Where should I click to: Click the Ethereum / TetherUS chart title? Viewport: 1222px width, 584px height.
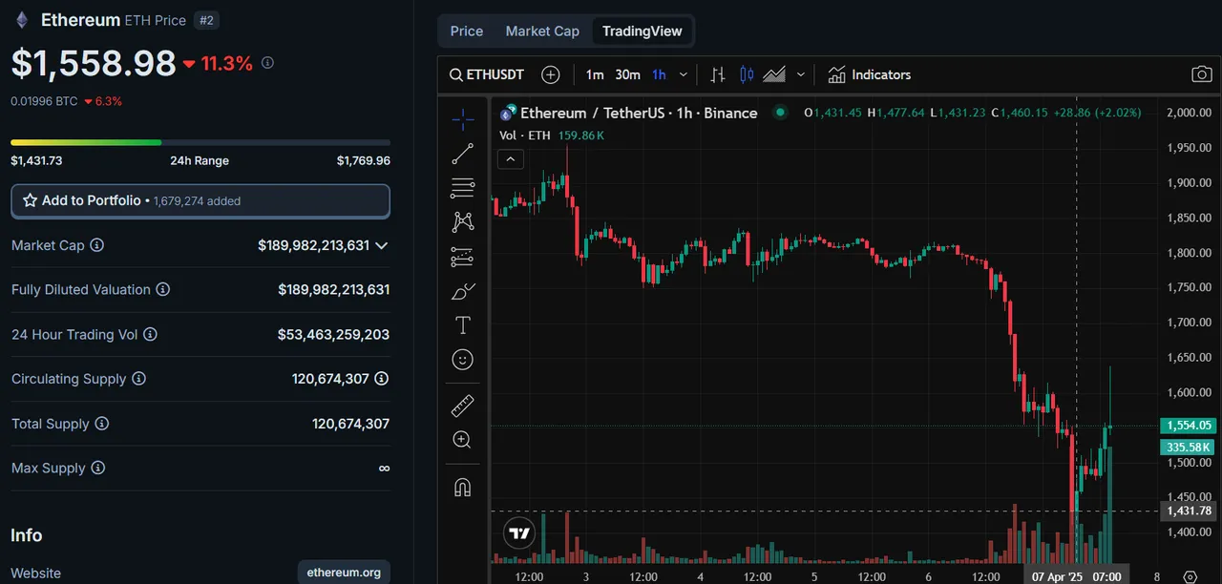[639, 113]
